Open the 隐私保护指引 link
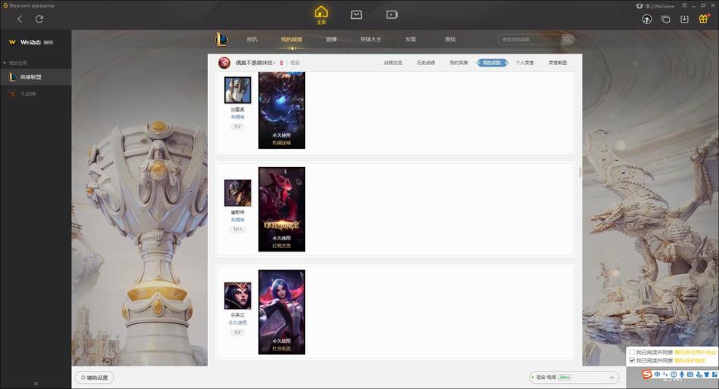 click(690, 360)
